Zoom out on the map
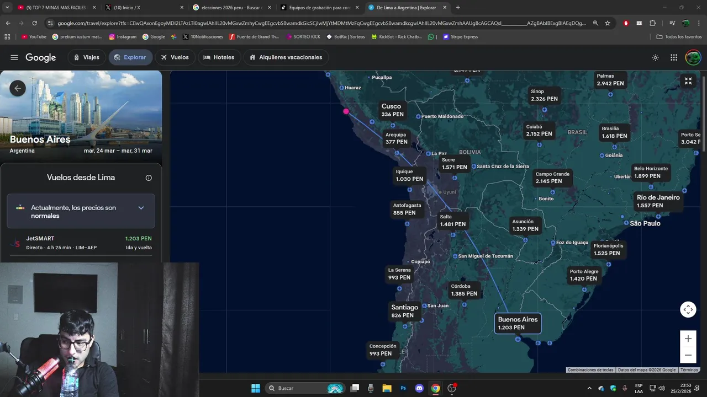This screenshot has width=707, height=397. click(x=688, y=355)
